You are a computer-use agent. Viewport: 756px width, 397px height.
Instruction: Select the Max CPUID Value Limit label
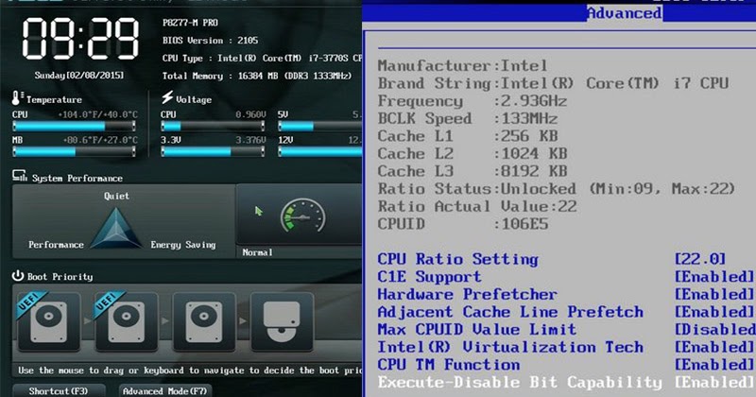point(477,330)
